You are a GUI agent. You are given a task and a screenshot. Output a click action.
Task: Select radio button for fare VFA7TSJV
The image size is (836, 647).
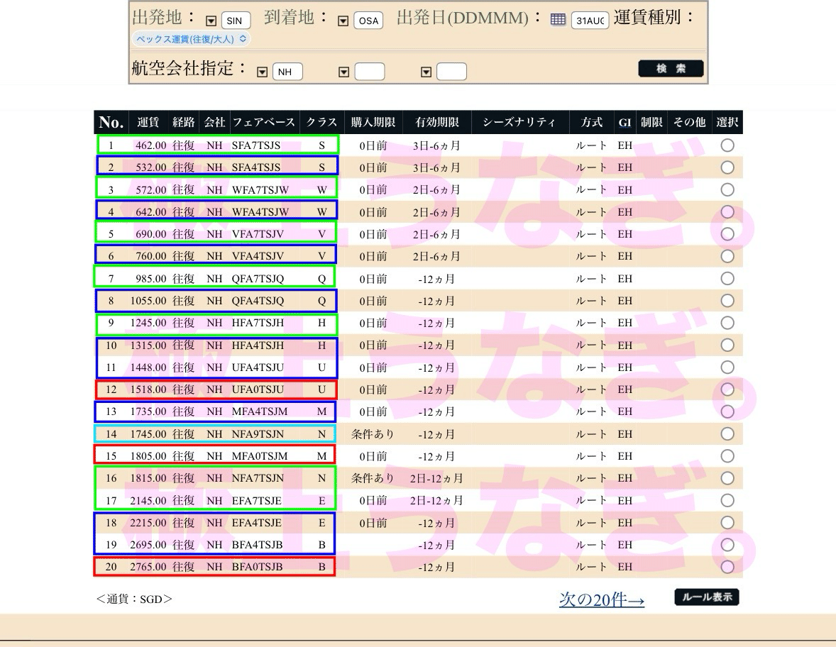727,234
